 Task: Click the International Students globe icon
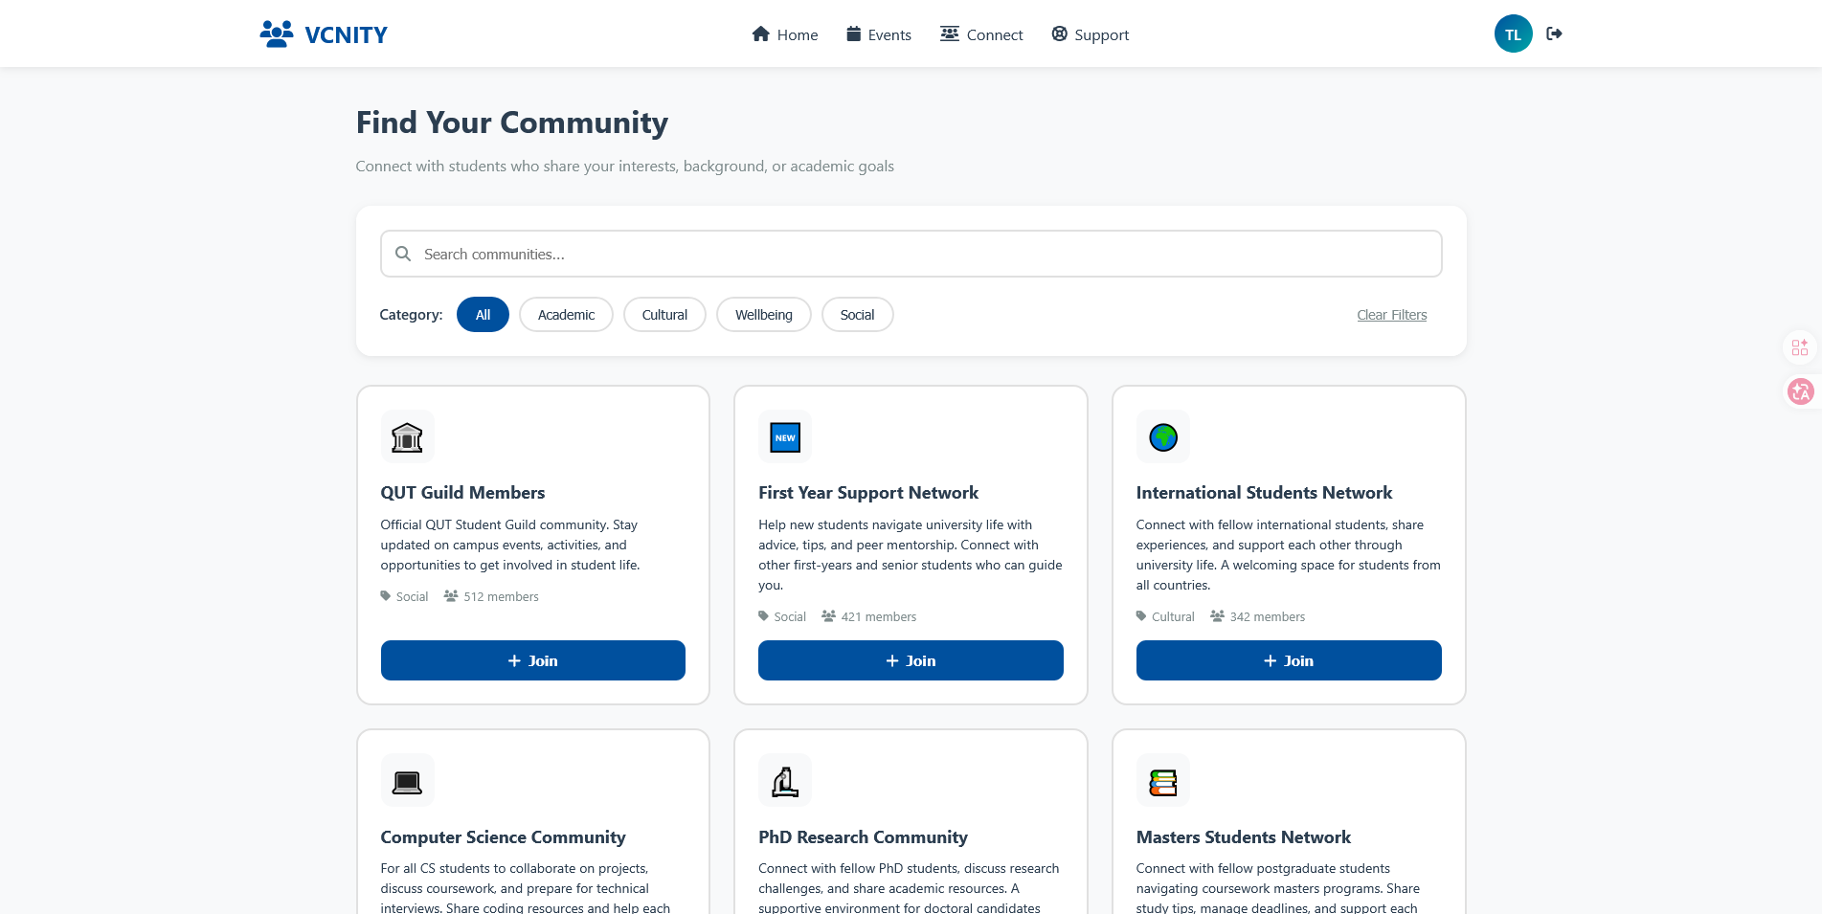[x=1162, y=437]
